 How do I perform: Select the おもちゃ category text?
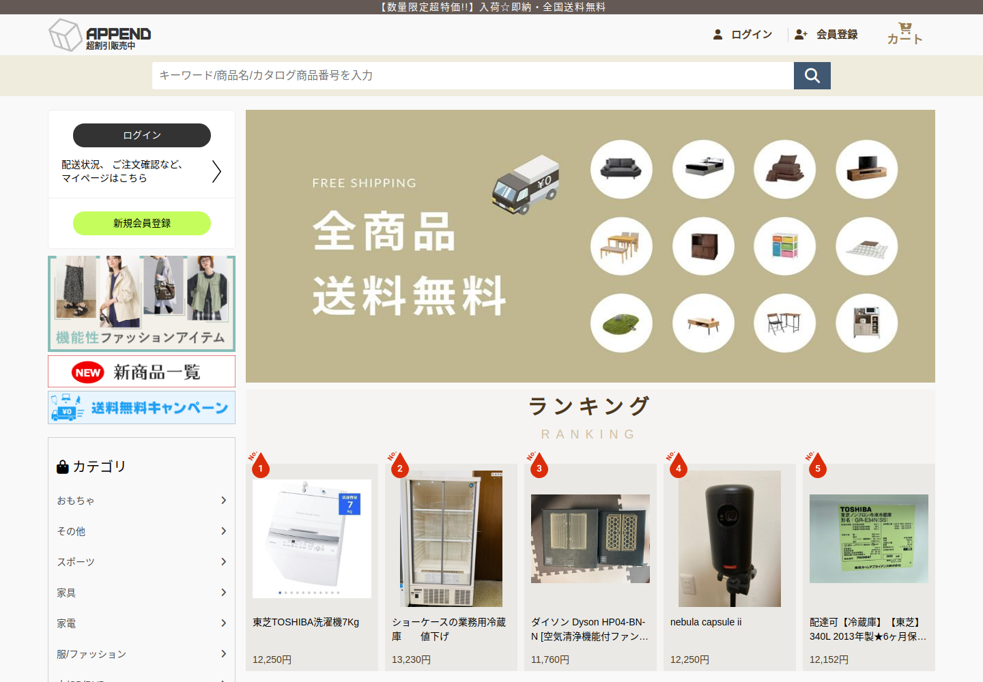(76, 501)
